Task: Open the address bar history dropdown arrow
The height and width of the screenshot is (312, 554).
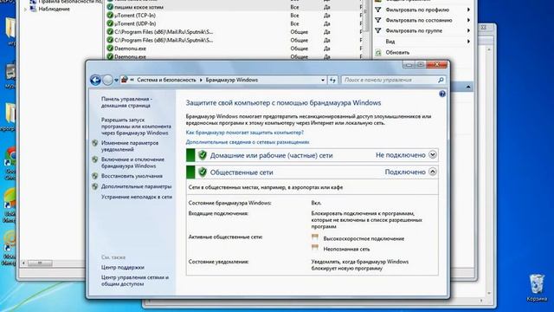Action: tap(323, 81)
